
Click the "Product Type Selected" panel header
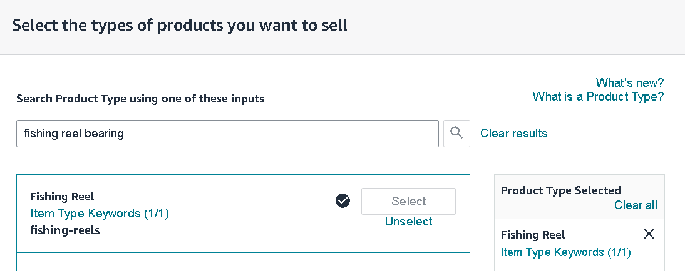(x=561, y=190)
